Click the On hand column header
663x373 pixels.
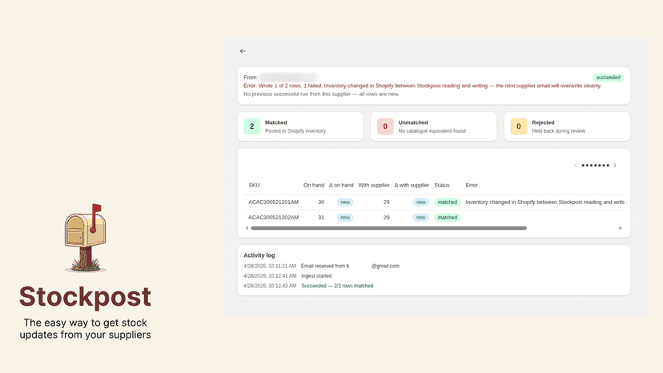click(314, 185)
